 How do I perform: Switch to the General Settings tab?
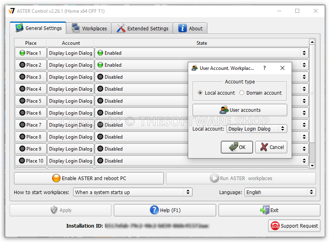(x=38, y=28)
